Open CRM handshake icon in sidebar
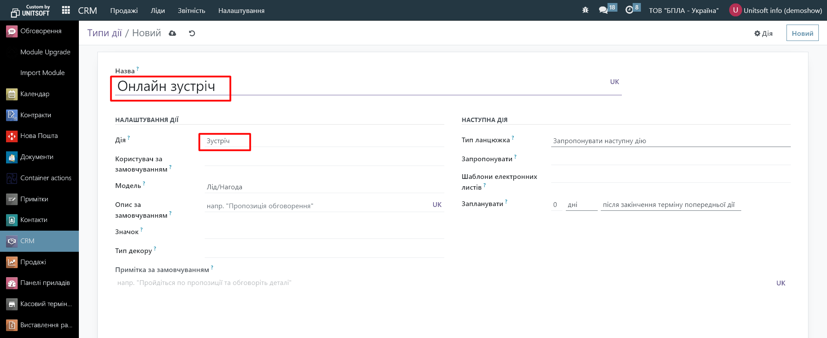Screen dimensions: 827x338 tap(12, 241)
